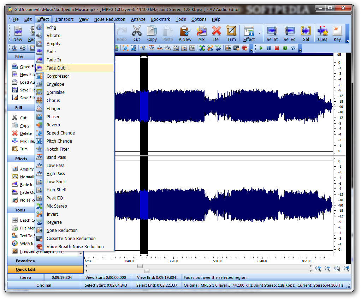The image size is (361, 299).
Task: Click Fade In in Effects sidebar
Action: pos(23,185)
